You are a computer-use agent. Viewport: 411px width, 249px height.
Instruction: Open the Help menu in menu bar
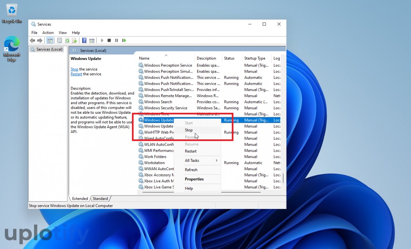(x=76, y=33)
